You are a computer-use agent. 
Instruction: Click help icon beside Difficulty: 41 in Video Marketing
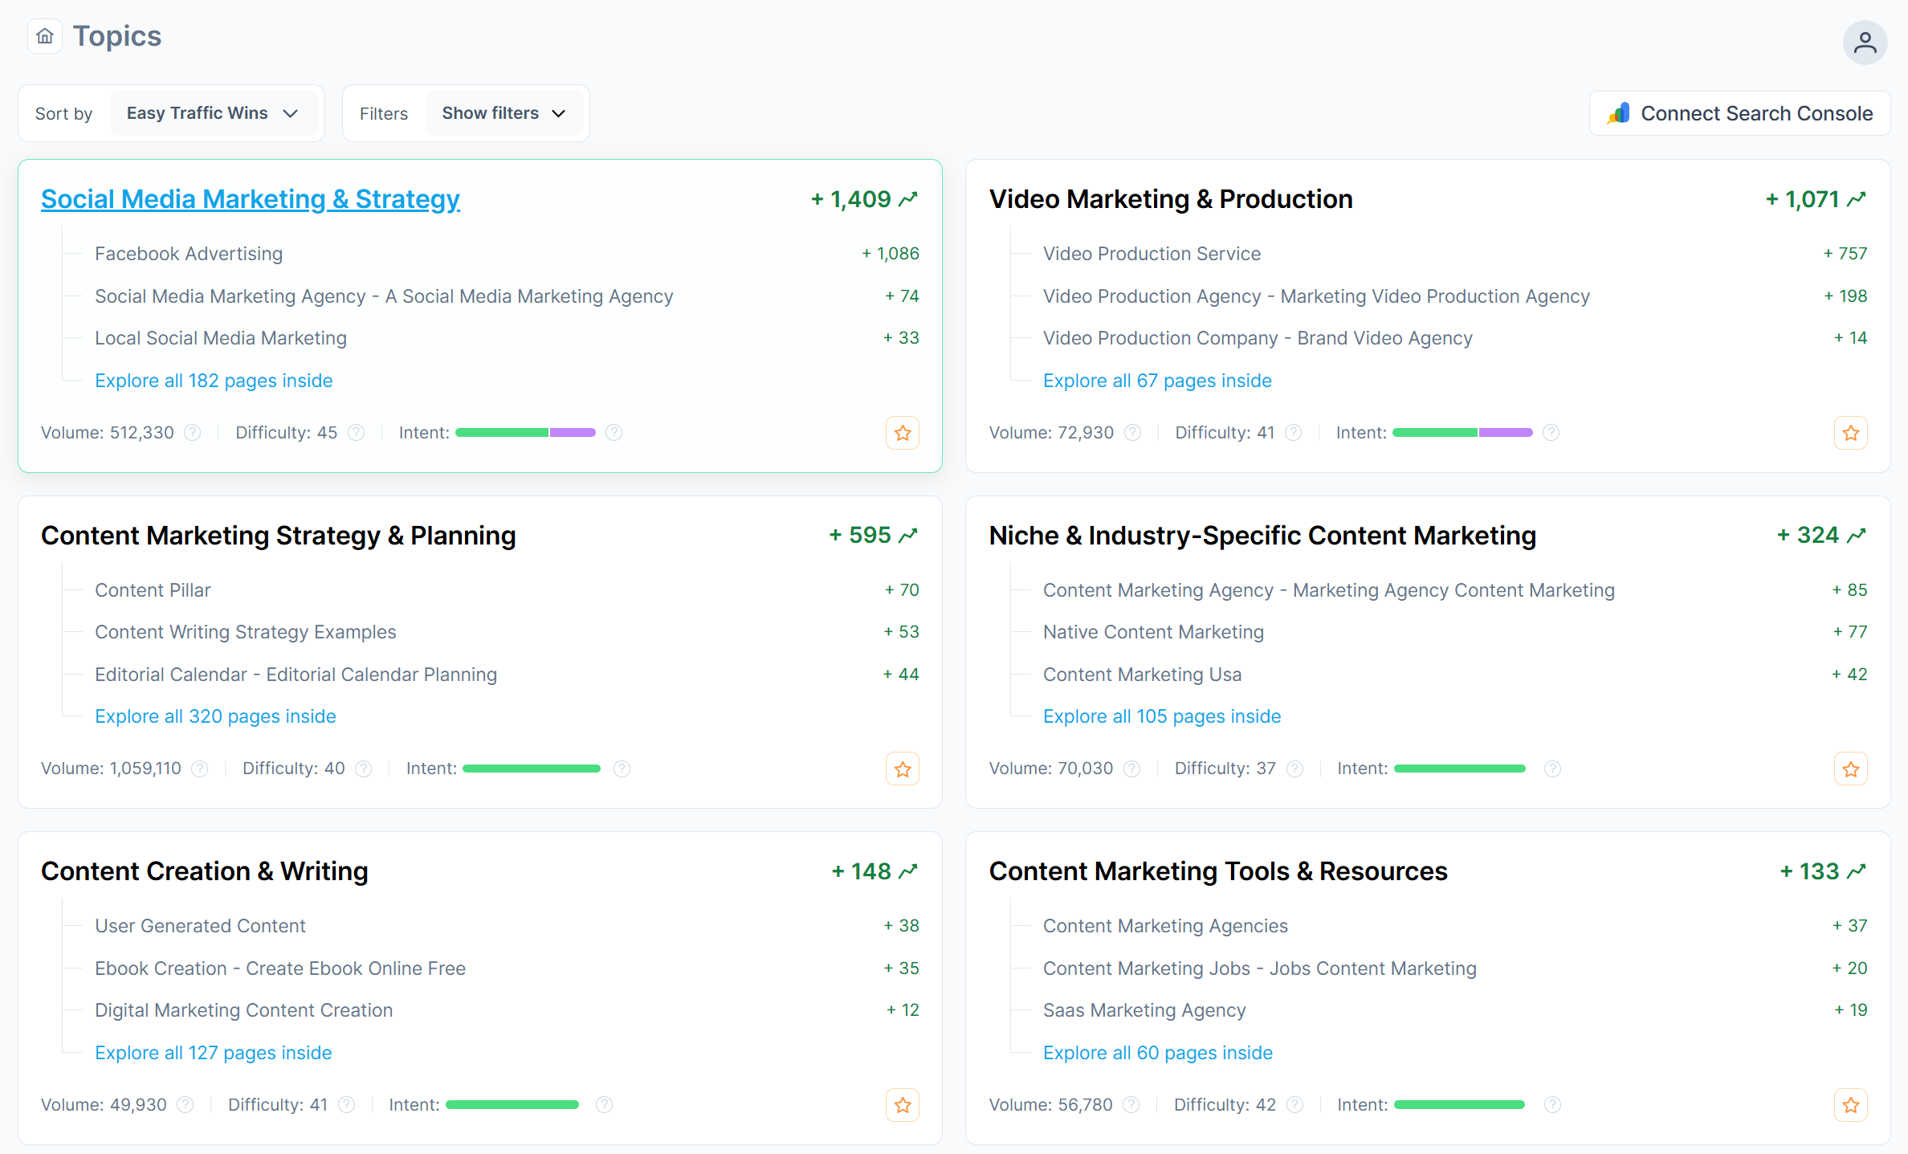coord(1293,433)
